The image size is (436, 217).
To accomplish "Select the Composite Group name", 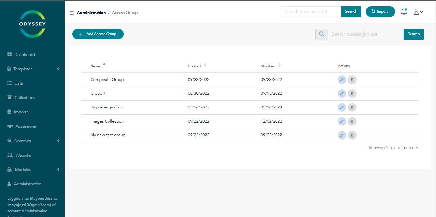I will [107, 80].
